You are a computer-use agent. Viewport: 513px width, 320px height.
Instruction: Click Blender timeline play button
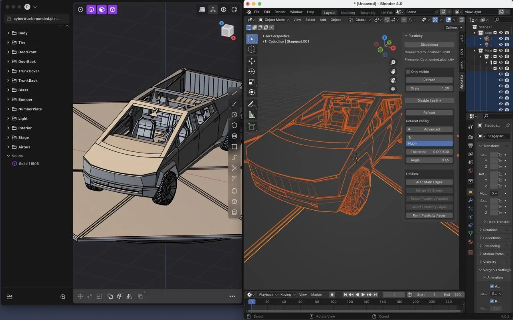click(x=363, y=294)
